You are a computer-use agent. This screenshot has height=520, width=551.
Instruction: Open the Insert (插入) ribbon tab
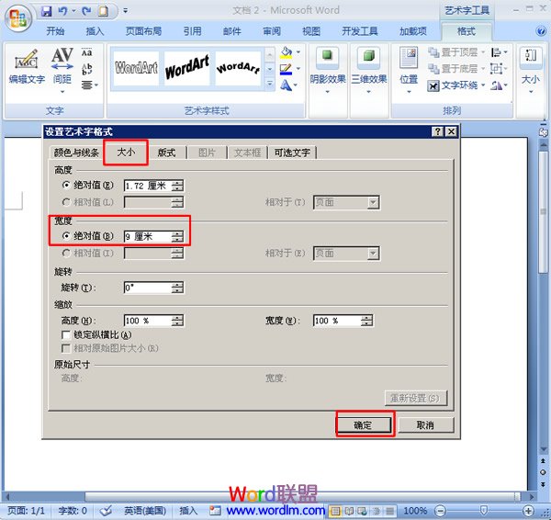95,31
